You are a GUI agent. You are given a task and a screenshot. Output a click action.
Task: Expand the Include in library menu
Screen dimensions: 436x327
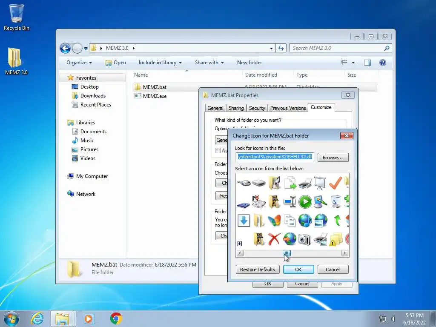pyautogui.click(x=160, y=63)
